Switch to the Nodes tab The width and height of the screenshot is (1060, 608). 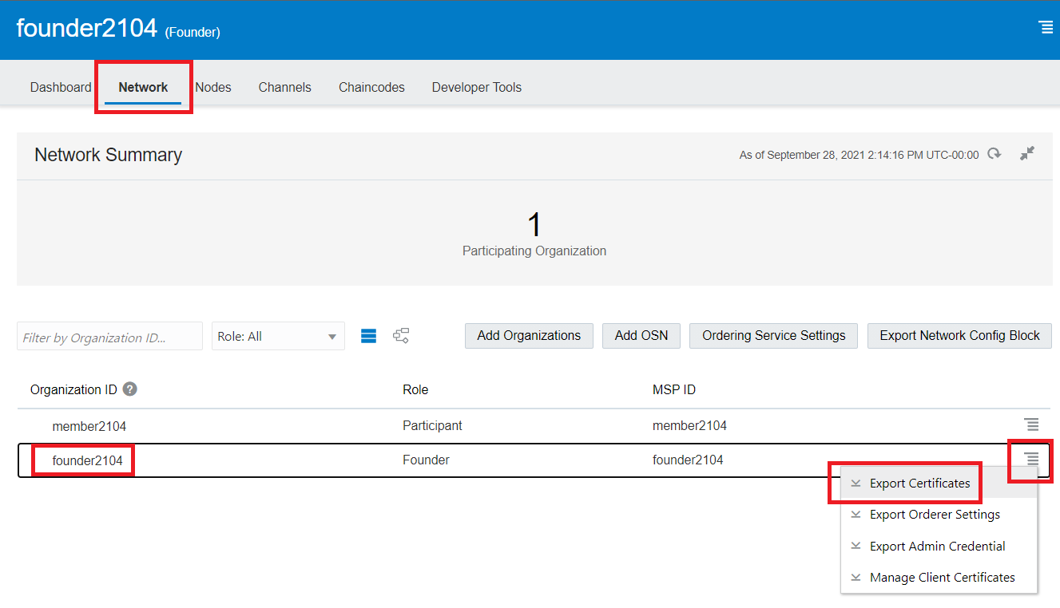click(213, 87)
